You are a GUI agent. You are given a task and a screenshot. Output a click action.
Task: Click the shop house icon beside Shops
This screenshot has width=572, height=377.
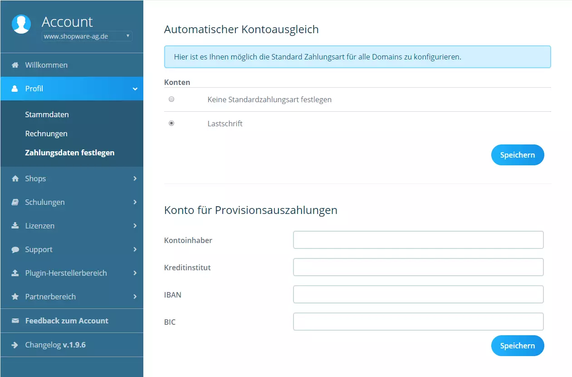15,179
